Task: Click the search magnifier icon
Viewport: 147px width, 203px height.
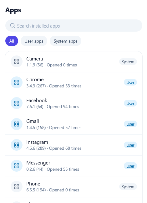Action: pyautogui.click(x=13, y=26)
